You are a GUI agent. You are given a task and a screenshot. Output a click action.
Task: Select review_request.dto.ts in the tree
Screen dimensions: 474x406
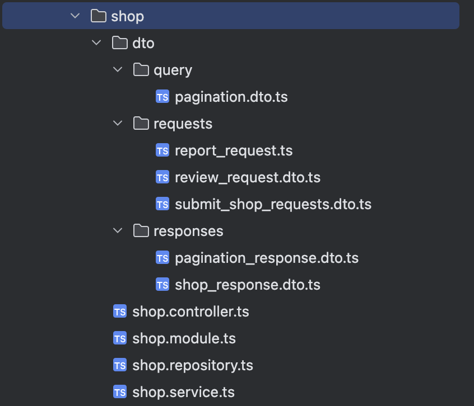tap(248, 177)
